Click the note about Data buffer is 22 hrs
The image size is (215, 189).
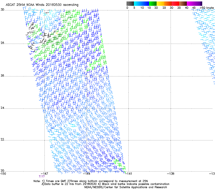click(x=105, y=184)
